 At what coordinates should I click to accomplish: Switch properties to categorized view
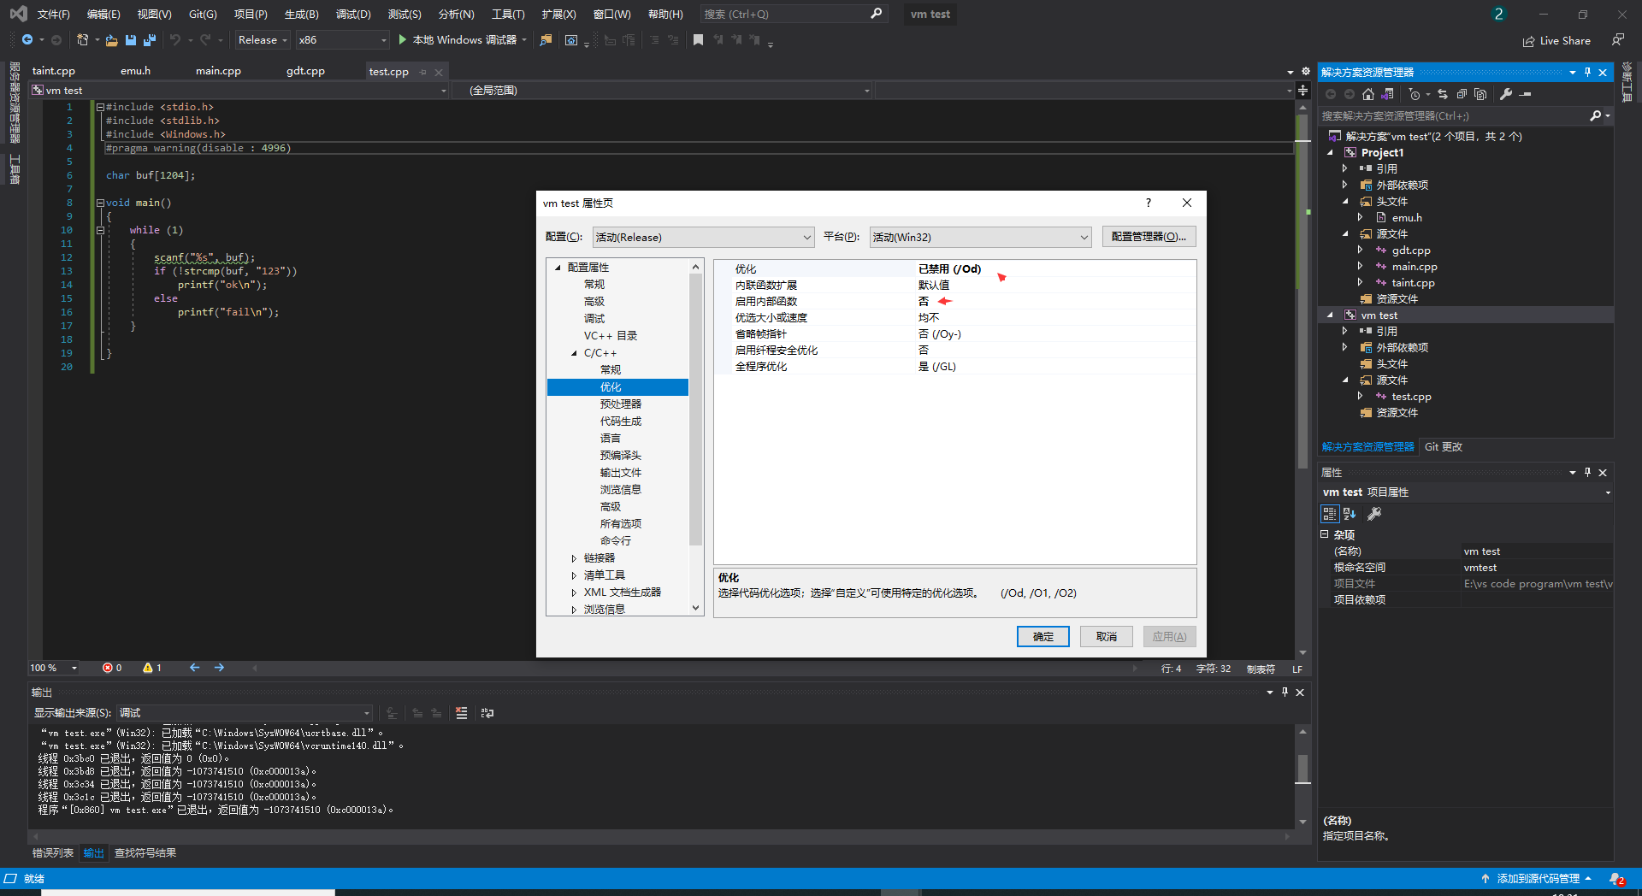click(x=1329, y=514)
